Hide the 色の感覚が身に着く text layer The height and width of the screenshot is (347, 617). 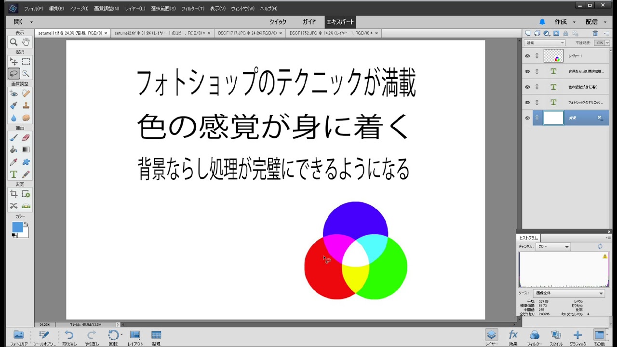coord(527,87)
